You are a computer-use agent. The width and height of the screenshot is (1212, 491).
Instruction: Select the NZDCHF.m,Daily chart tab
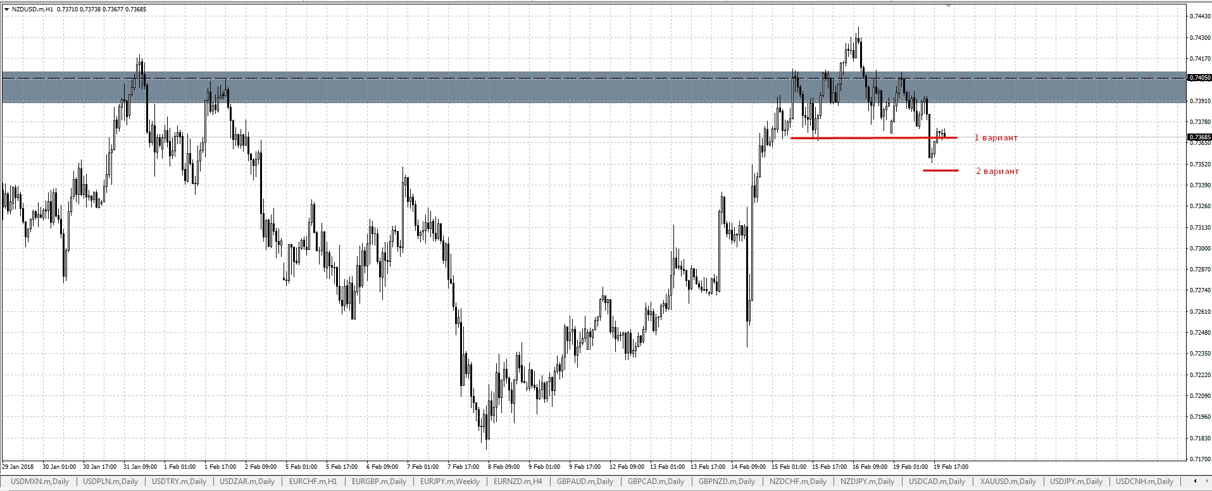tap(797, 482)
